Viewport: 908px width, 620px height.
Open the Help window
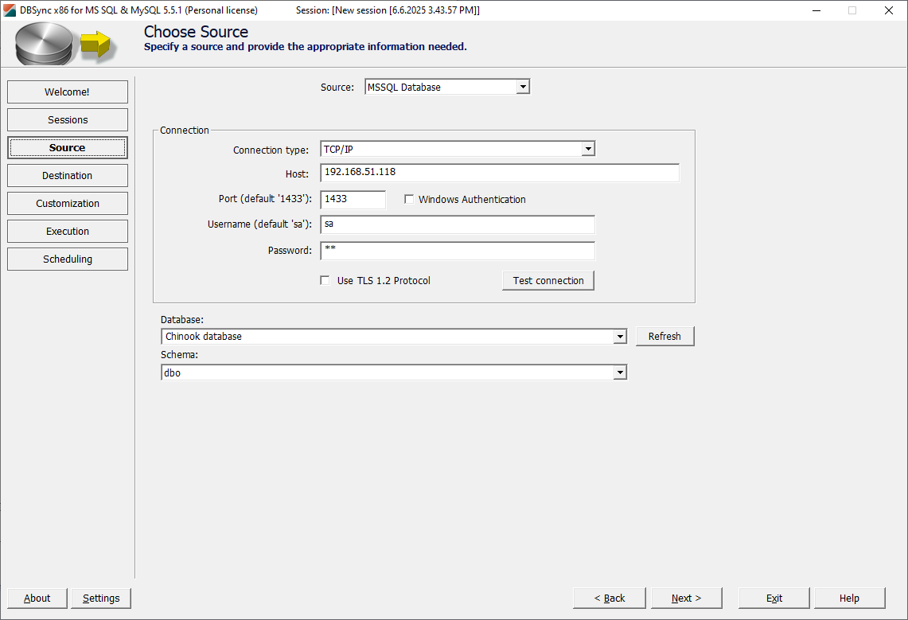[x=849, y=598]
